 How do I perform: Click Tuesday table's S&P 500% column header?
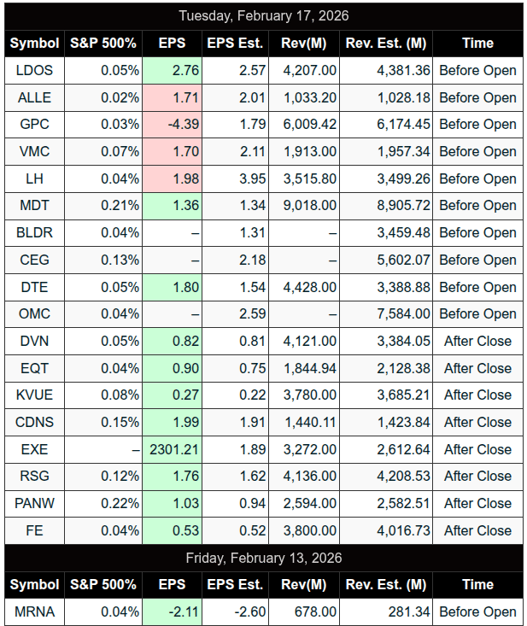click(102, 43)
